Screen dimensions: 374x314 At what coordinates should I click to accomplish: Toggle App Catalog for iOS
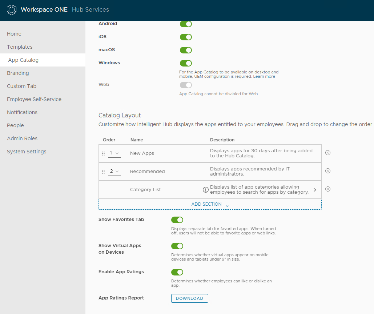186,37
